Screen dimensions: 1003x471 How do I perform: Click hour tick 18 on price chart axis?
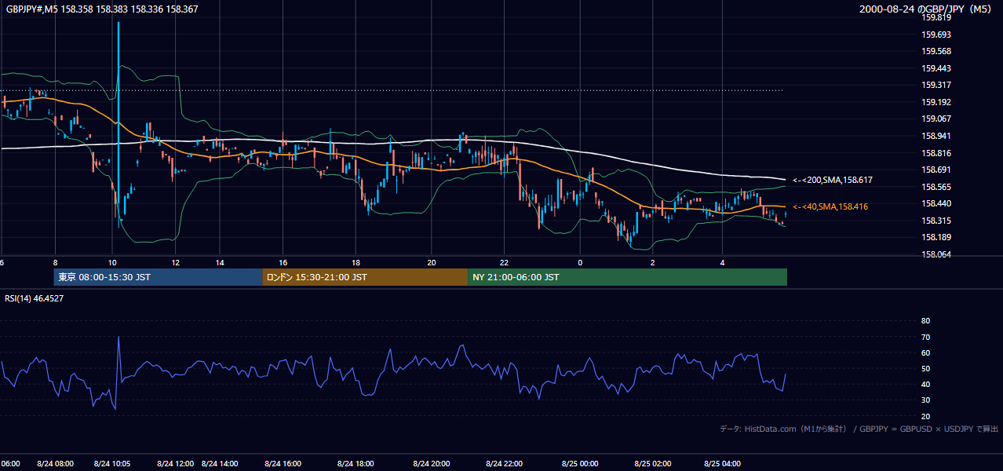(x=356, y=263)
